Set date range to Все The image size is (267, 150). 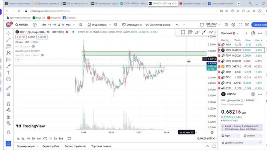pos(61,139)
